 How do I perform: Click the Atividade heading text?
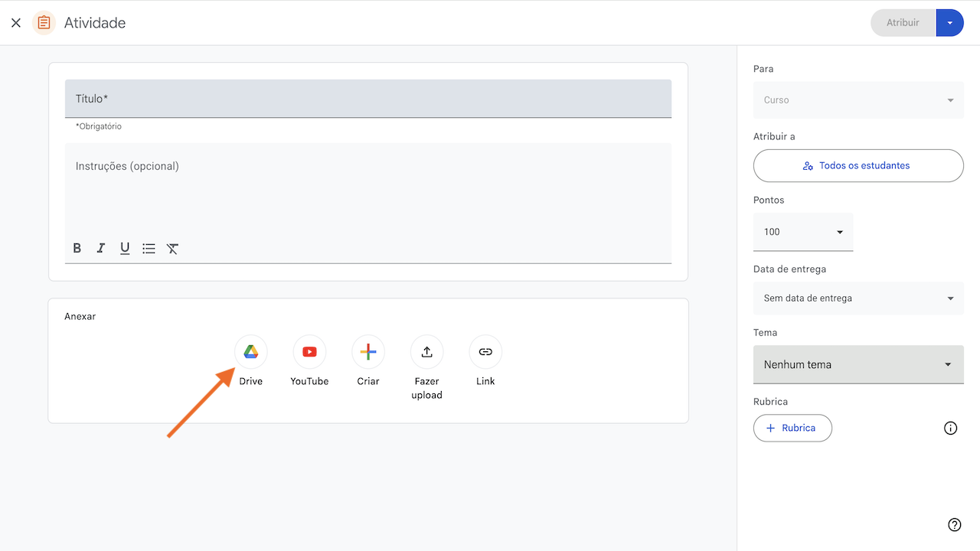95,23
